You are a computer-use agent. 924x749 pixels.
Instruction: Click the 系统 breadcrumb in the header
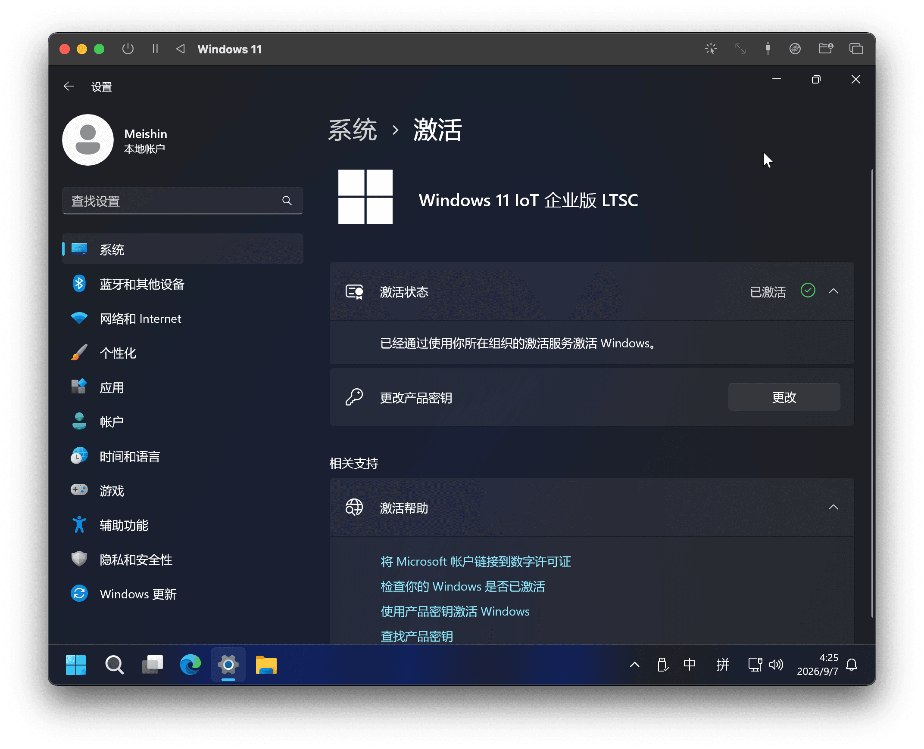pyautogui.click(x=352, y=130)
